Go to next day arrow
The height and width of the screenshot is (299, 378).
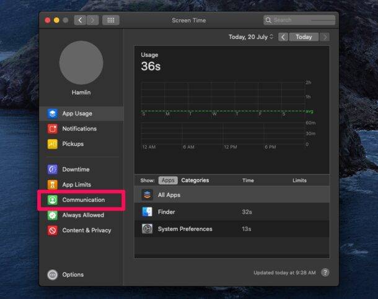[325, 37]
